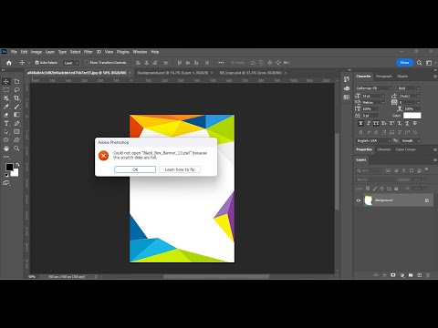Swap foreground and background colors
The width and height of the screenshot is (438, 328).
click(x=17, y=165)
